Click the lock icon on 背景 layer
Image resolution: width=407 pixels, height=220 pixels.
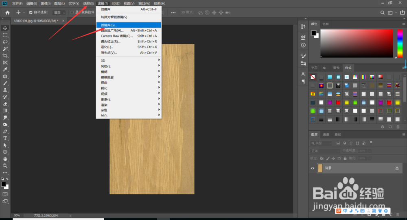pos(397,168)
